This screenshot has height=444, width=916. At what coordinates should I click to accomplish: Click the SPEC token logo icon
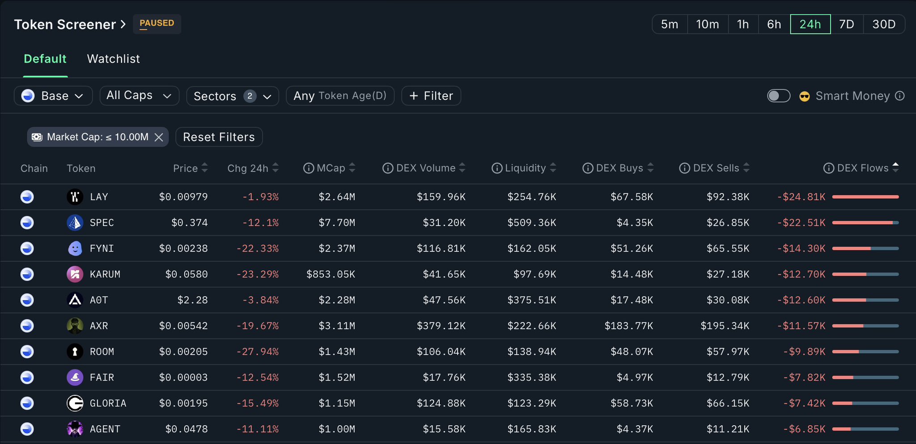75,222
